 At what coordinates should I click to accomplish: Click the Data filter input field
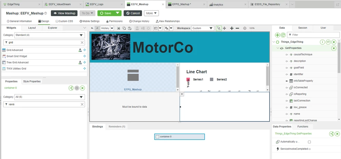[313, 35]
